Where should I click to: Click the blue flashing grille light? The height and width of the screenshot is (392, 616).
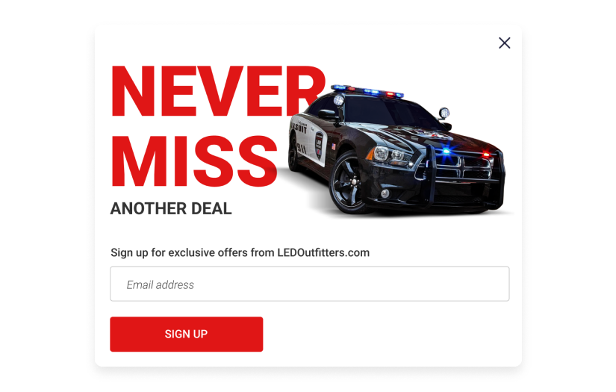[x=447, y=151]
